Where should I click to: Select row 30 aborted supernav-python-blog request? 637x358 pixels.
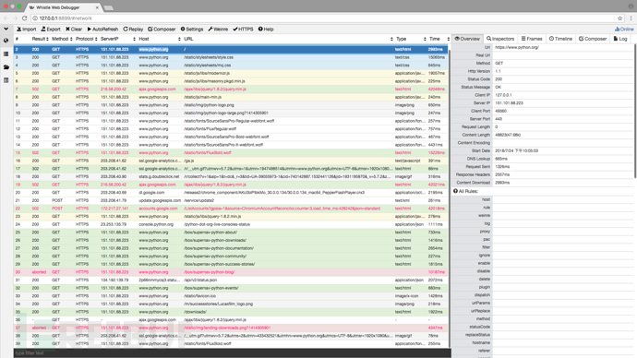pos(231,272)
